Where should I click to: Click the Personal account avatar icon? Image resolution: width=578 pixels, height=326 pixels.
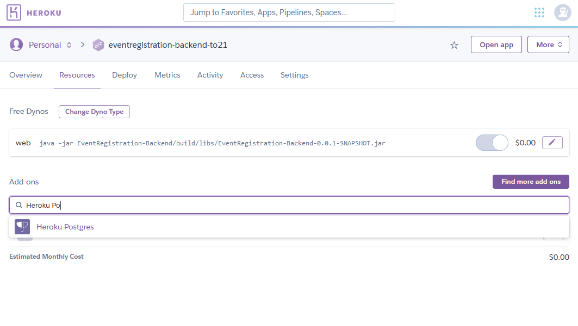[16, 44]
